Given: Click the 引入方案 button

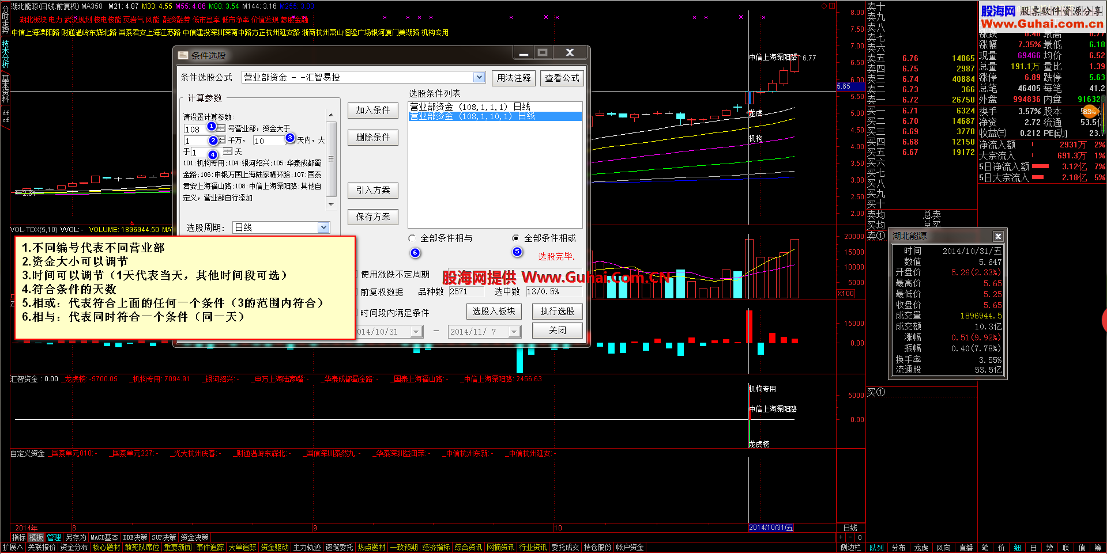Looking at the screenshot, I should click(x=373, y=191).
